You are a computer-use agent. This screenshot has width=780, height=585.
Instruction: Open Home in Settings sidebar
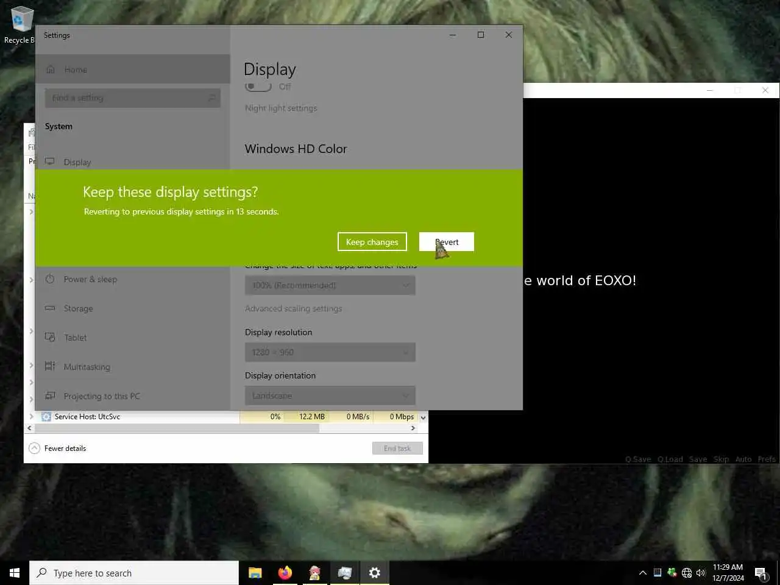click(133, 69)
